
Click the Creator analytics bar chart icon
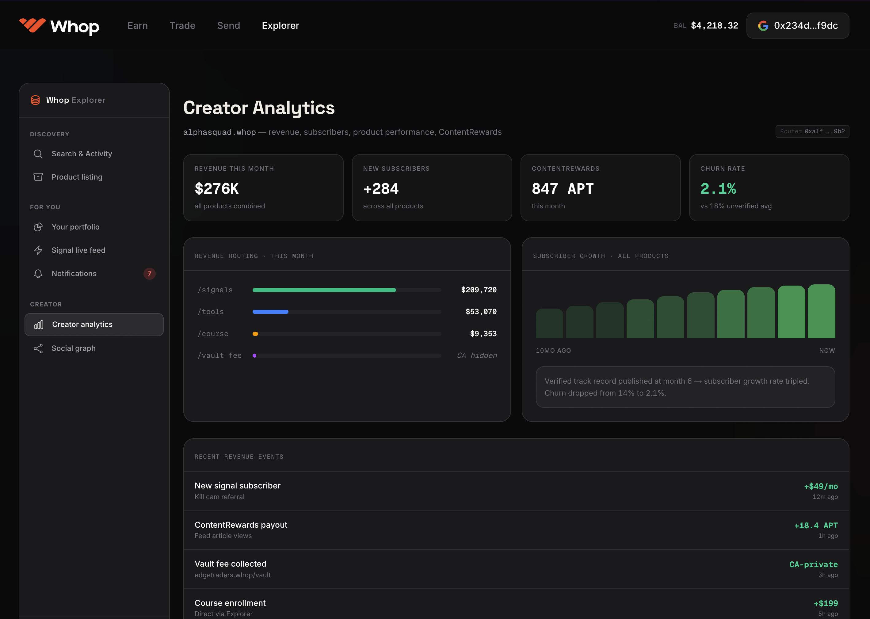tap(39, 325)
